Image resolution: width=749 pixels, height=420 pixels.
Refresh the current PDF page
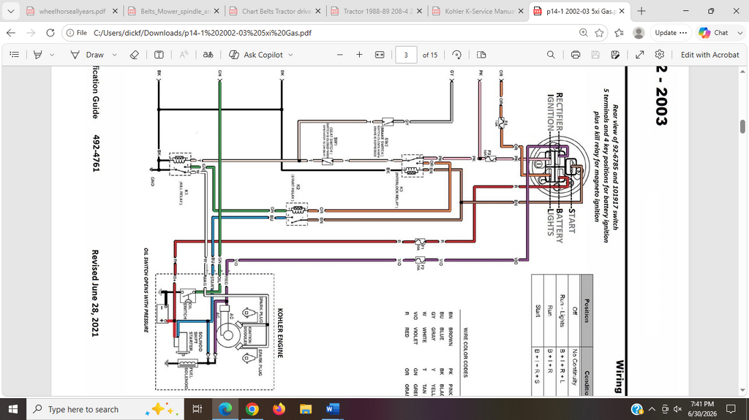click(x=50, y=33)
